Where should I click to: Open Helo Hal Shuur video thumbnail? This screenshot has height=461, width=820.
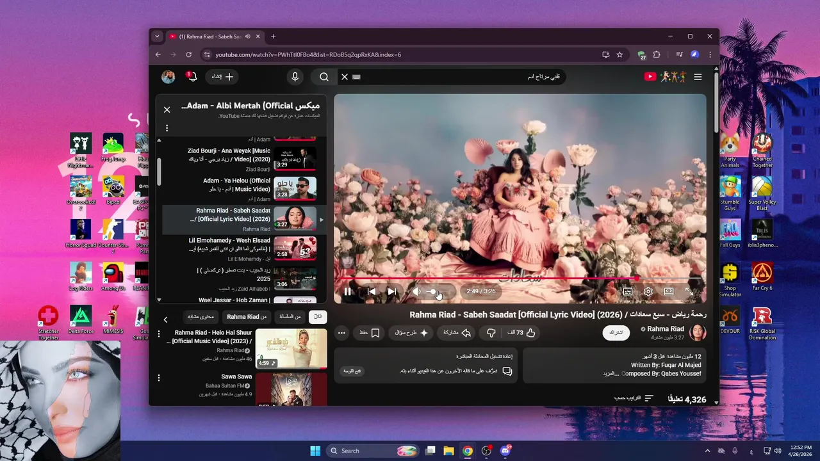[x=291, y=348]
